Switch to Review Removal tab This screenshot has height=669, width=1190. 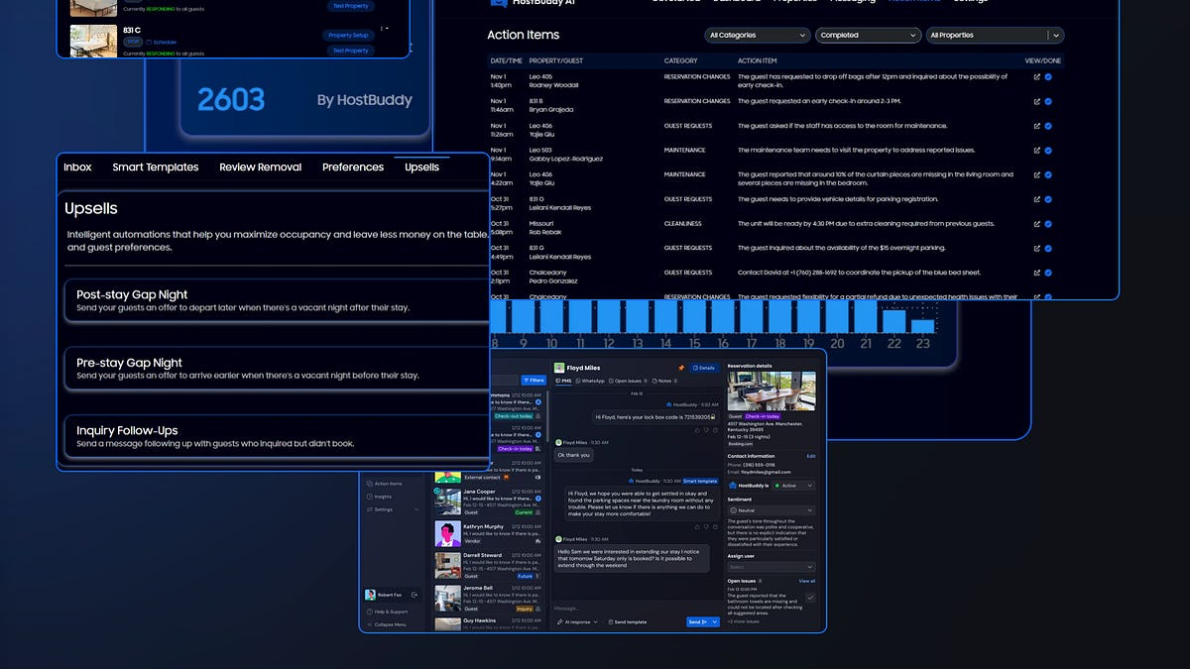[260, 167]
